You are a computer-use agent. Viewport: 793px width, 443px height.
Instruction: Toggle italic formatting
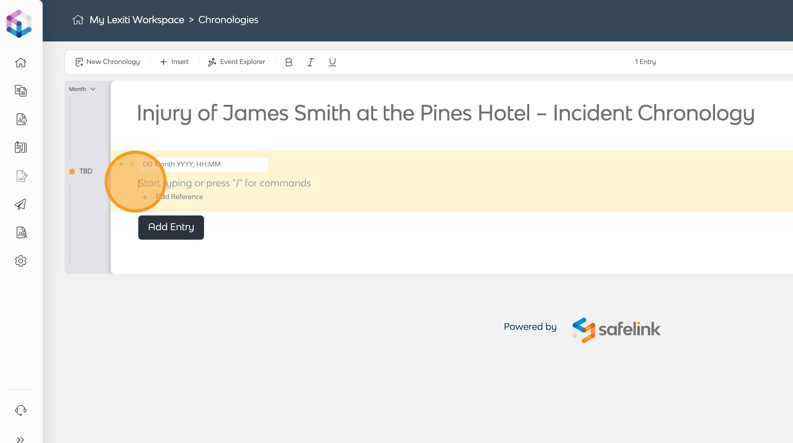310,62
